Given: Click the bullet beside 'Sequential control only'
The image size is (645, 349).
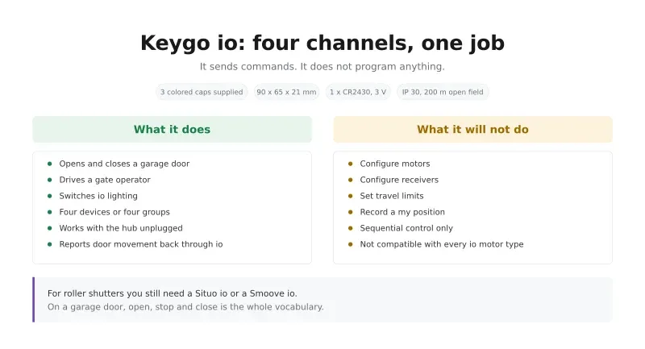Looking at the screenshot, I should point(351,228).
